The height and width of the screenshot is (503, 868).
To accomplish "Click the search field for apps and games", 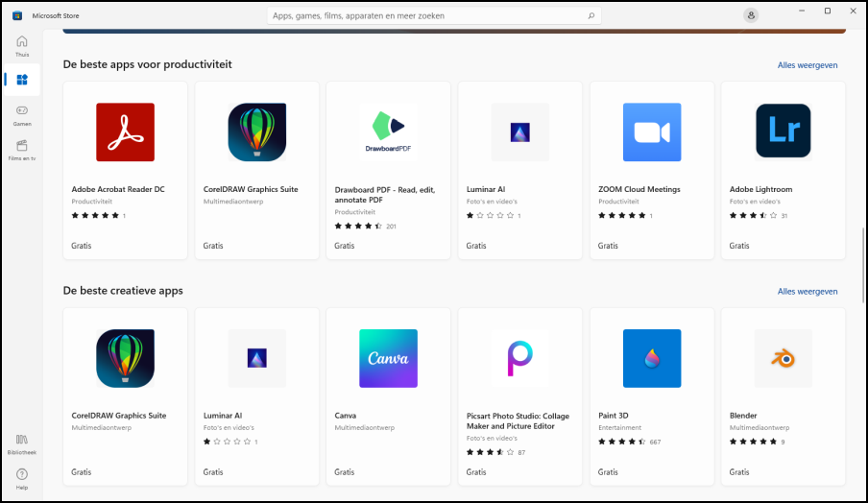I will 434,15.
